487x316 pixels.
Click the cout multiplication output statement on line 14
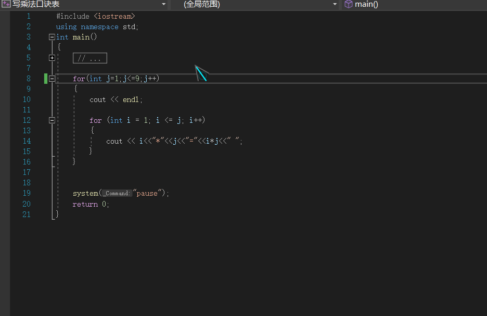click(174, 142)
